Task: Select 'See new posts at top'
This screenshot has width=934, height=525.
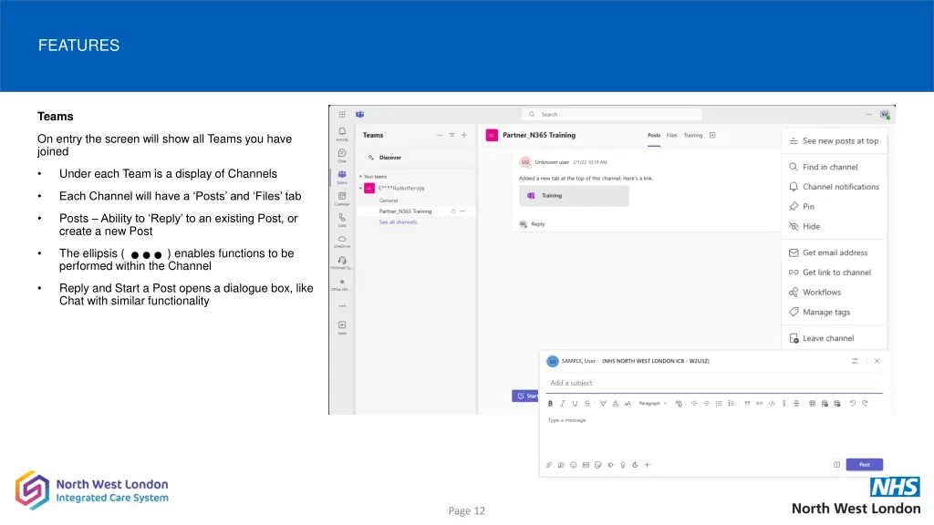Action: point(834,141)
